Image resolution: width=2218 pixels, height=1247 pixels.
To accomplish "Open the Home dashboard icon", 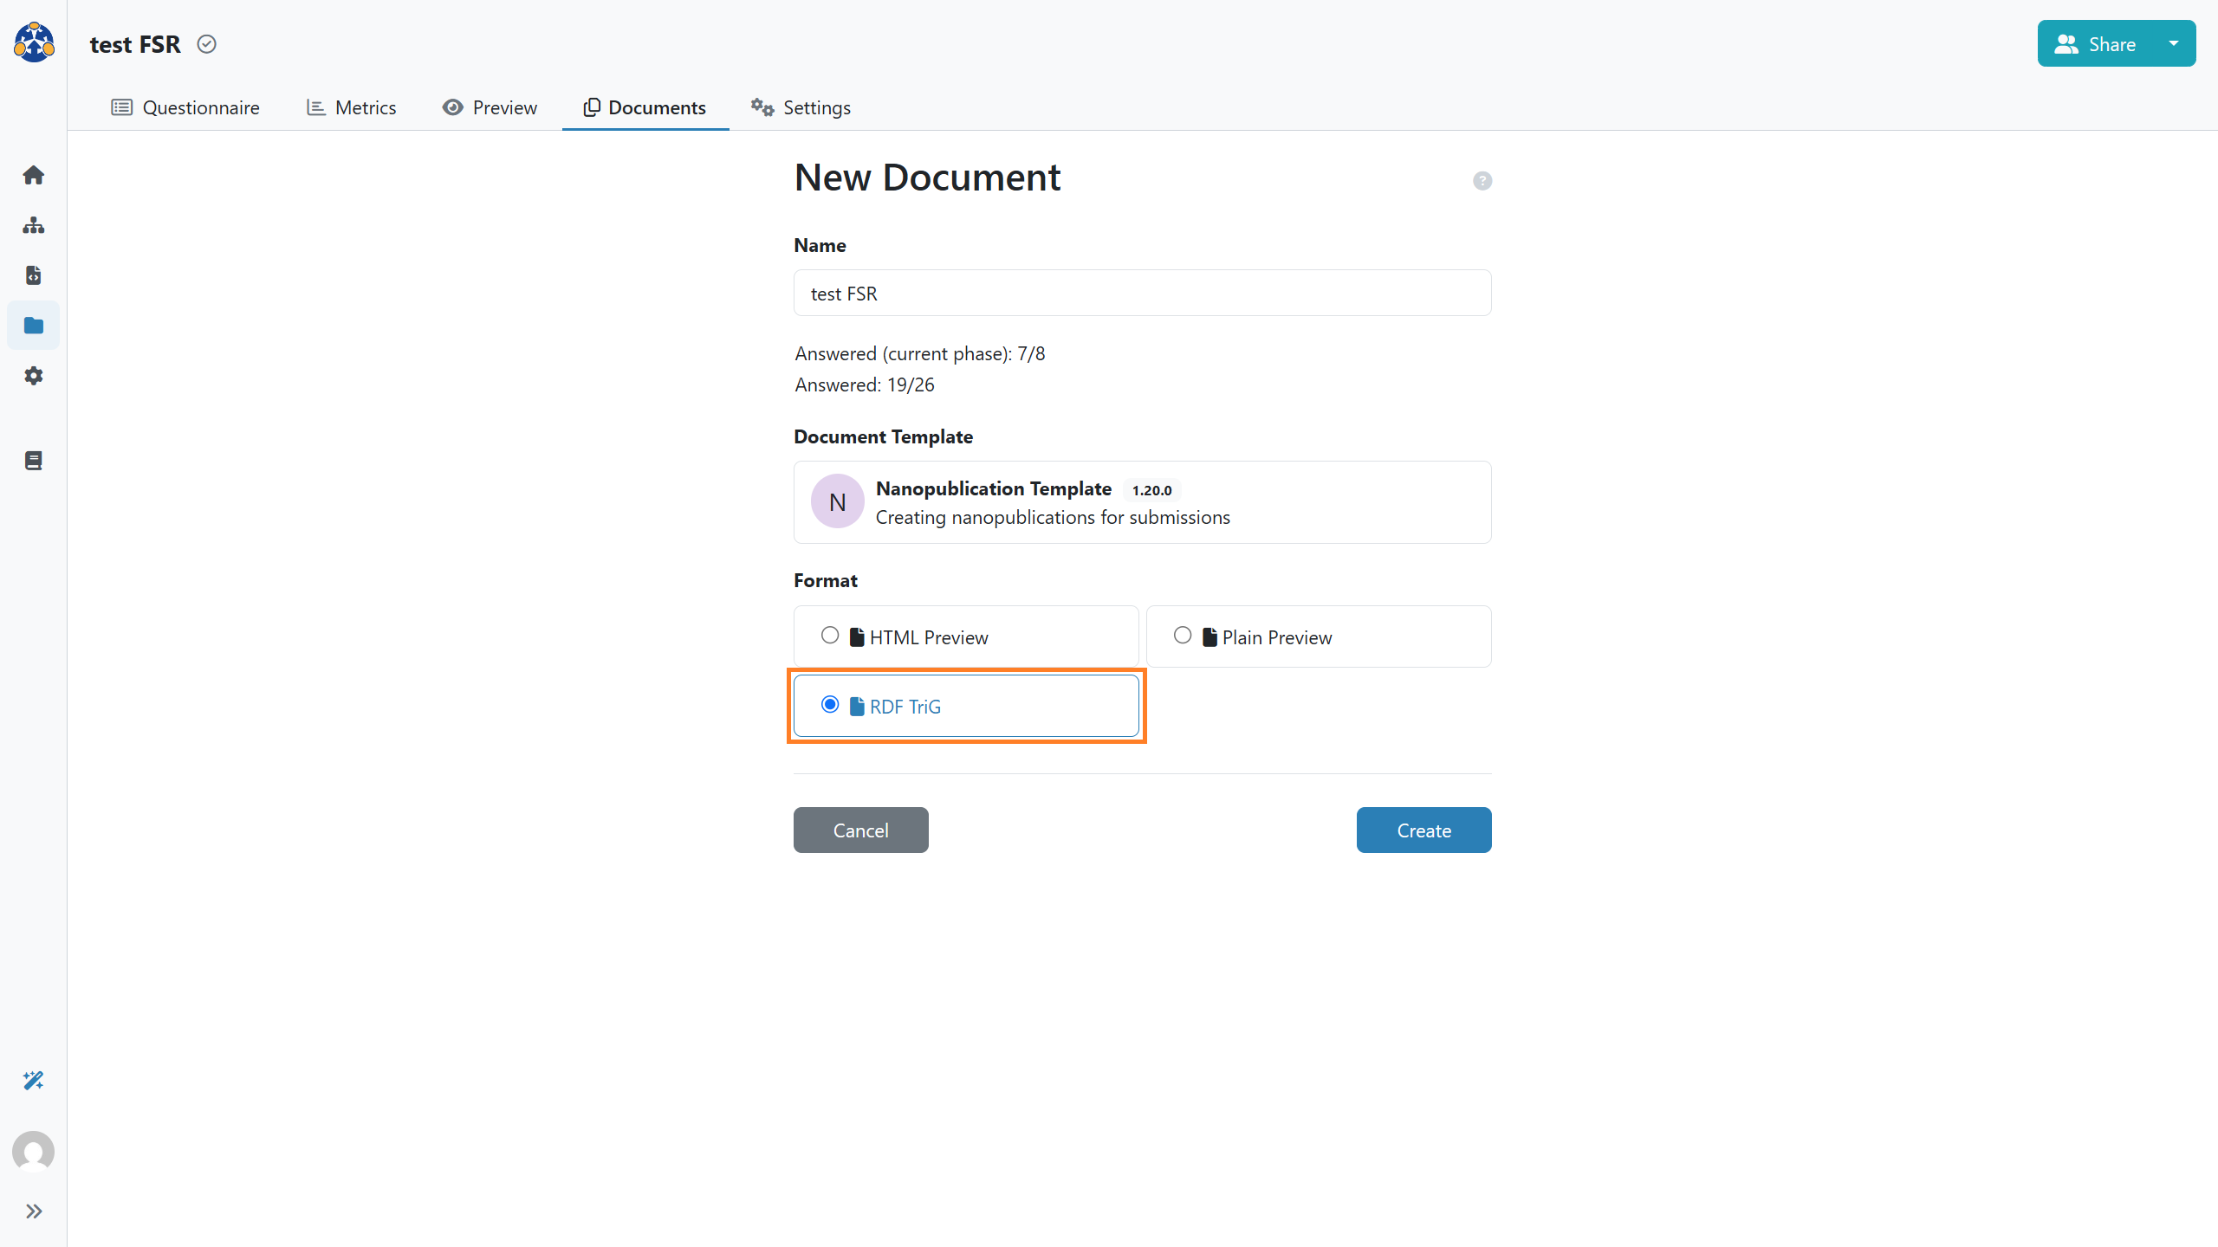I will [x=34, y=175].
